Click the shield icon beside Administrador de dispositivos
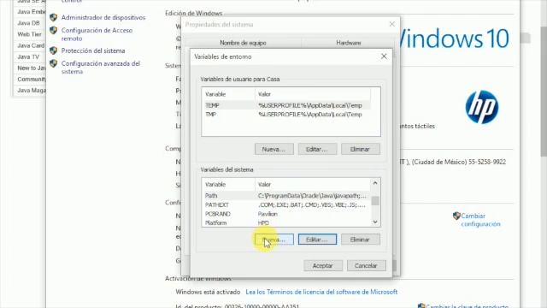 point(53,17)
